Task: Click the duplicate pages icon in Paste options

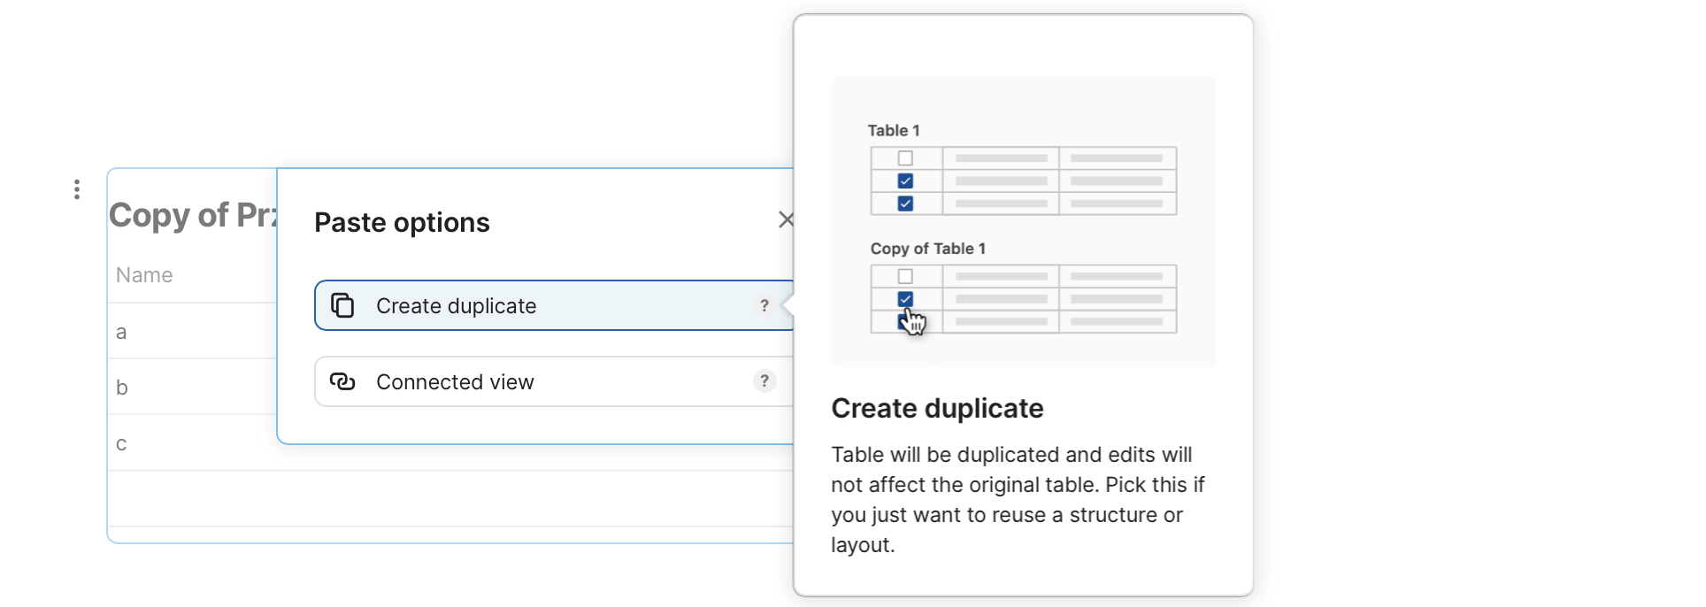Action: (342, 305)
